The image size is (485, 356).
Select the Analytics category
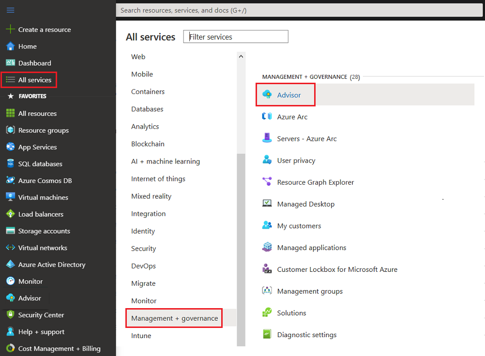tap(145, 127)
